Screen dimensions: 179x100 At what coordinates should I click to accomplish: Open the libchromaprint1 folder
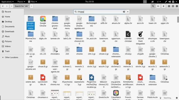click(x=91, y=19)
